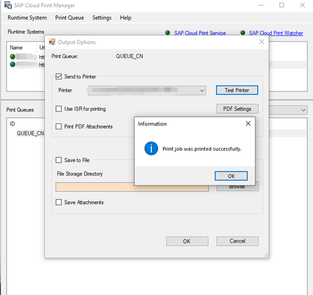This screenshot has width=313, height=295.
Task: Open PDF Settings
Action: (x=237, y=109)
